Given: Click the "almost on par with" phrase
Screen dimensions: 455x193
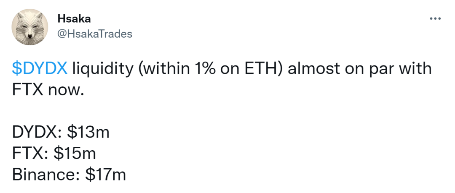Looking at the screenshot, I should [360, 69].
